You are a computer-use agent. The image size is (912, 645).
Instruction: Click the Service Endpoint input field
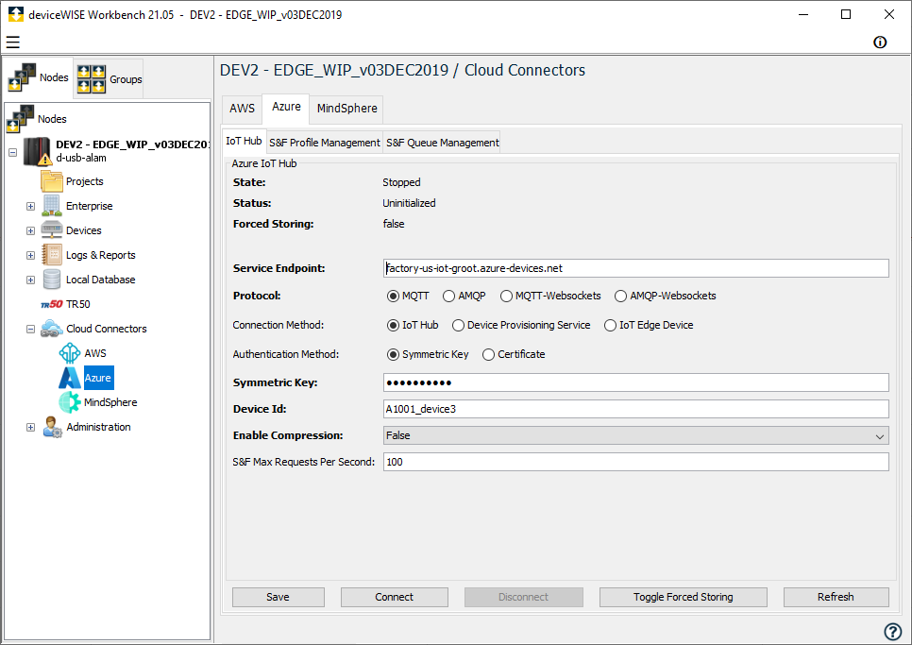(635, 269)
